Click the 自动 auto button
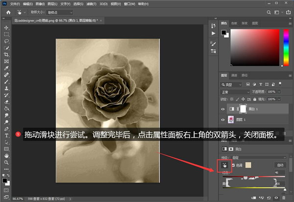The width and height of the screenshot is (294, 202). (x=279, y=165)
